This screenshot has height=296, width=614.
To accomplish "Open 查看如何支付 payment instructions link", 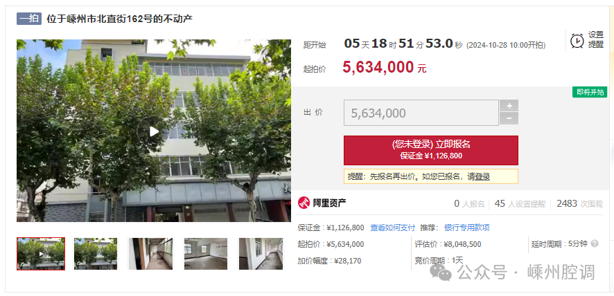I will point(393,228).
